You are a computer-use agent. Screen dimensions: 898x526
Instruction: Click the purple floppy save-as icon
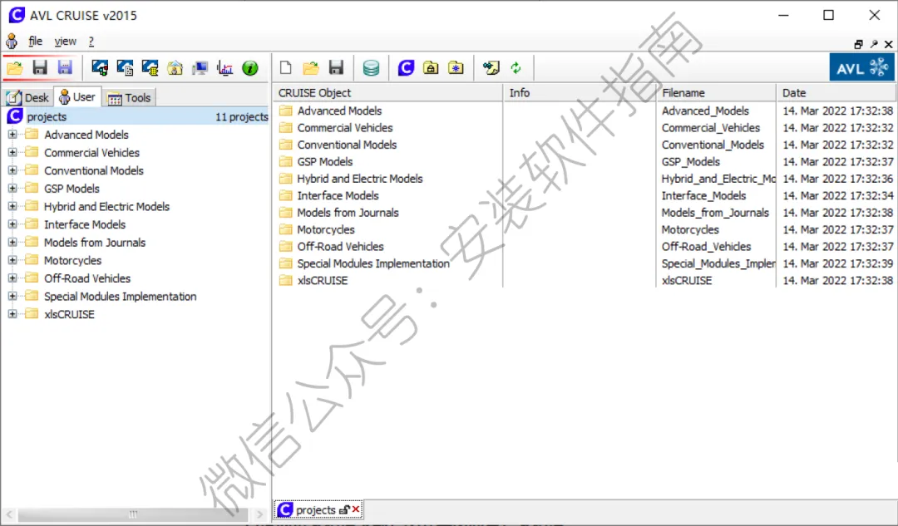tap(65, 68)
